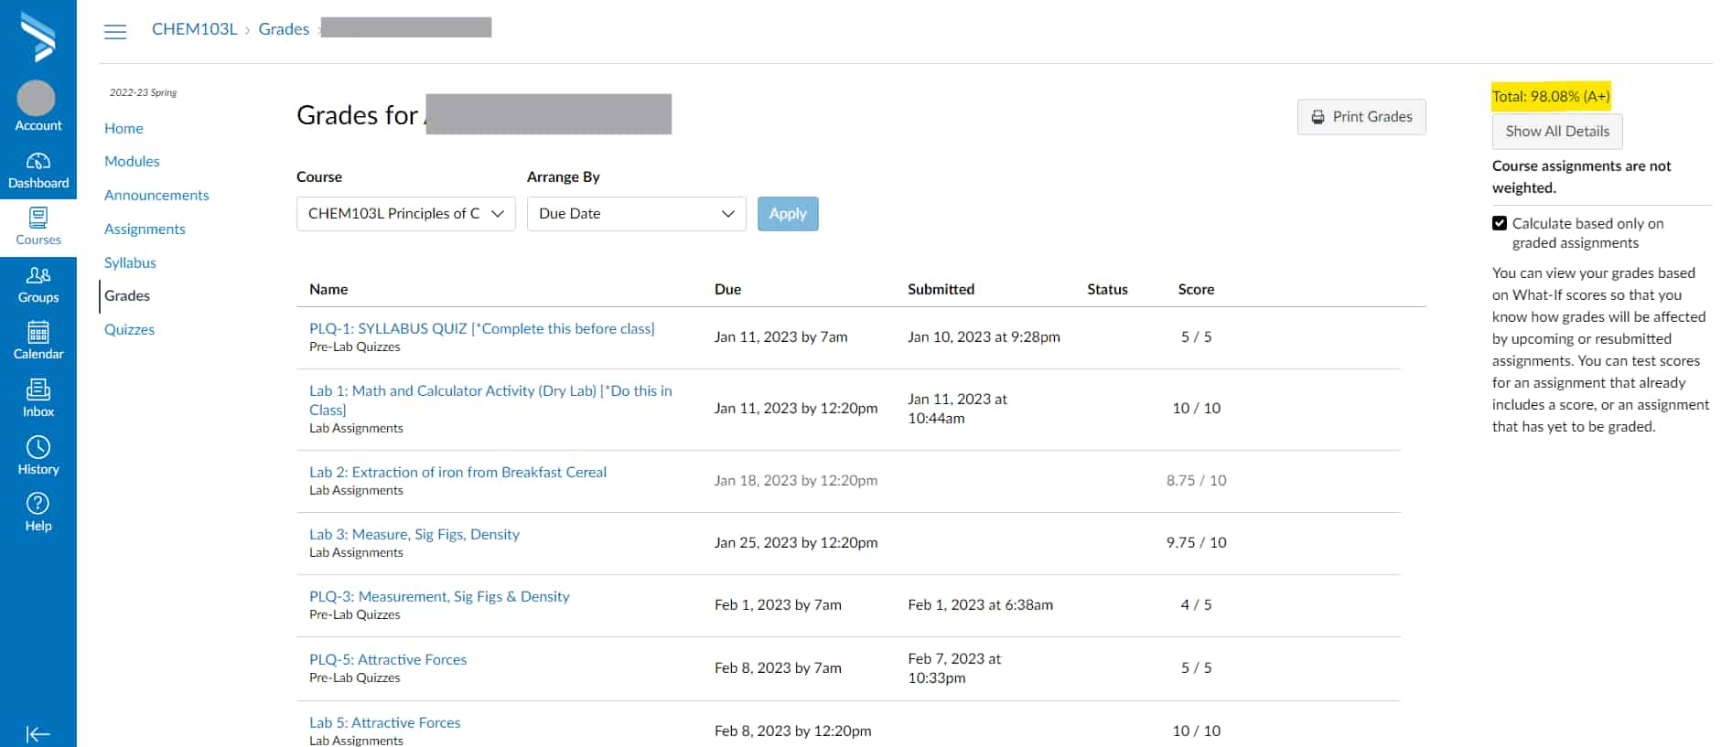Viewport: 1732px width, 747px height.
Task: Open Help in global navigation
Action: pyautogui.click(x=38, y=513)
